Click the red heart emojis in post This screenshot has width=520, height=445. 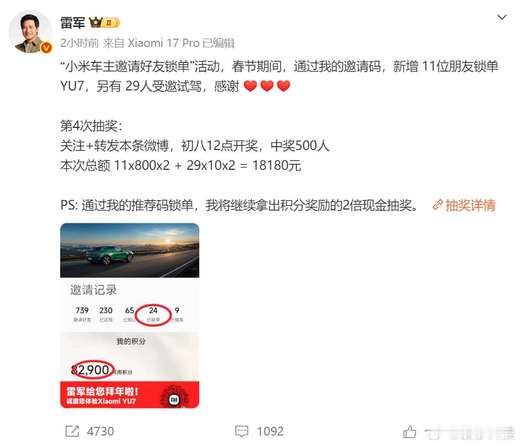pos(267,86)
